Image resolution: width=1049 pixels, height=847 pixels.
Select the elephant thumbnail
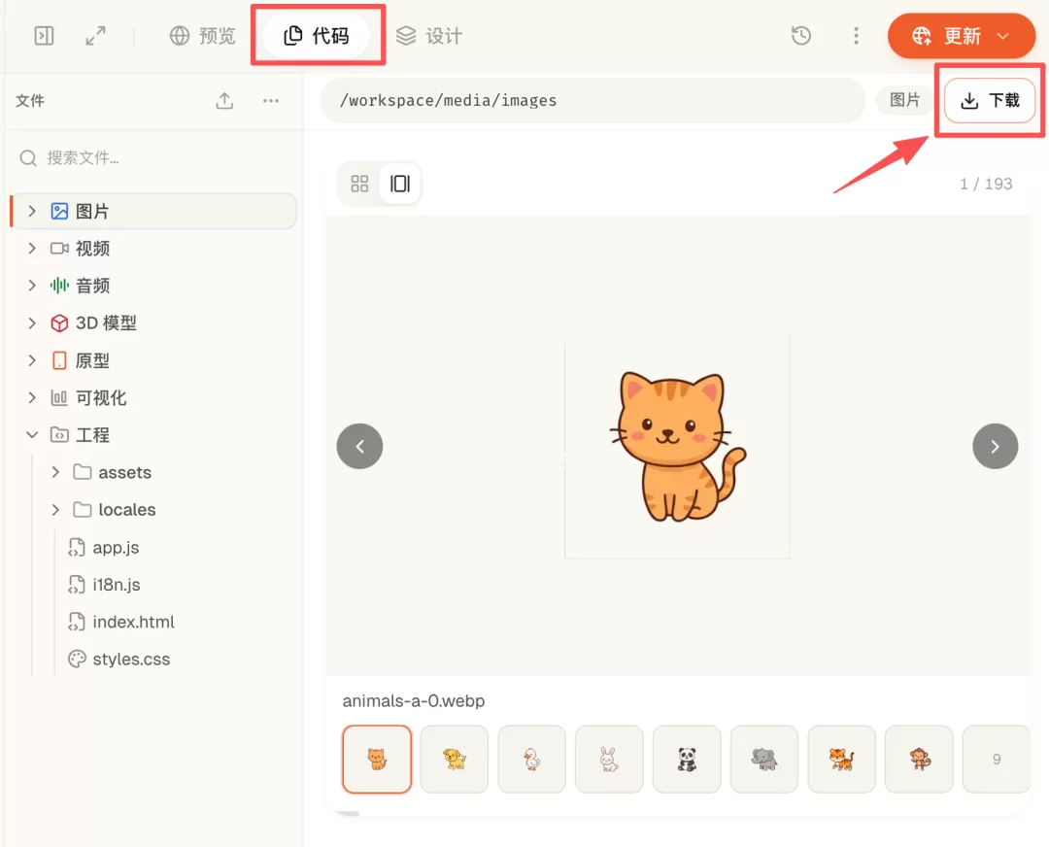764,760
